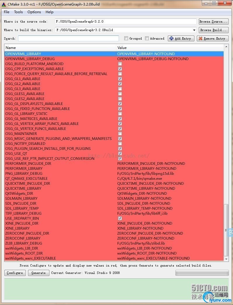Image resolution: width=233 pixels, height=305 pixels.
Task: Click the progress bar next to generator
Action: (x=202, y=273)
